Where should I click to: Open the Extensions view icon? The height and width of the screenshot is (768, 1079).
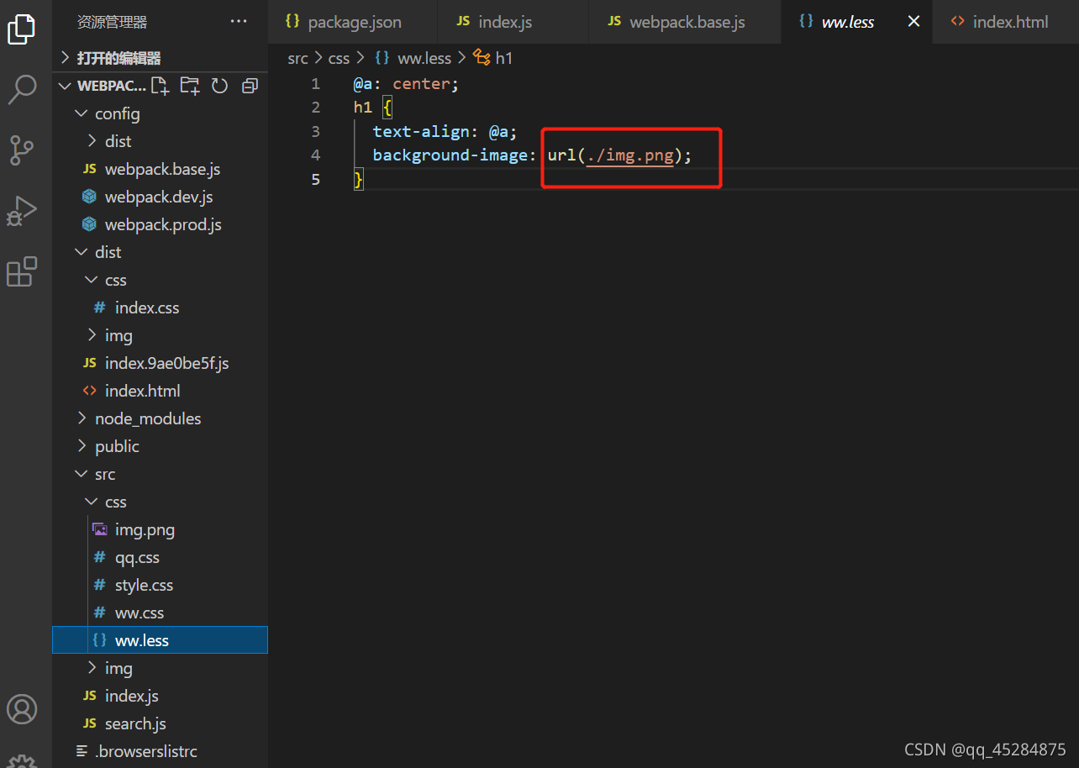22,271
